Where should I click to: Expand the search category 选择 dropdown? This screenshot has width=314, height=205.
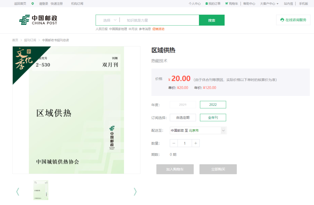pos(110,20)
